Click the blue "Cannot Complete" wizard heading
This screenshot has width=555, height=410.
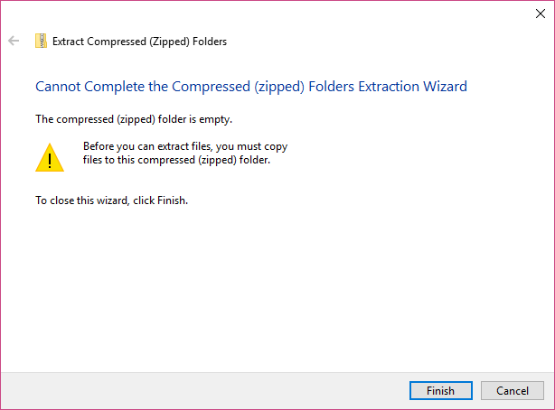tap(250, 87)
